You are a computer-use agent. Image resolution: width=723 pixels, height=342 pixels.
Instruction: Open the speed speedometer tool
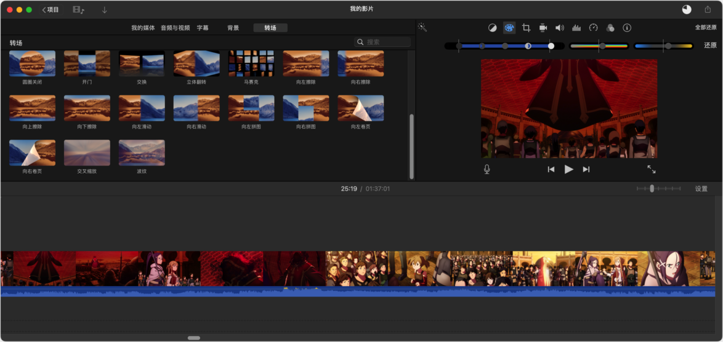pyautogui.click(x=594, y=28)
